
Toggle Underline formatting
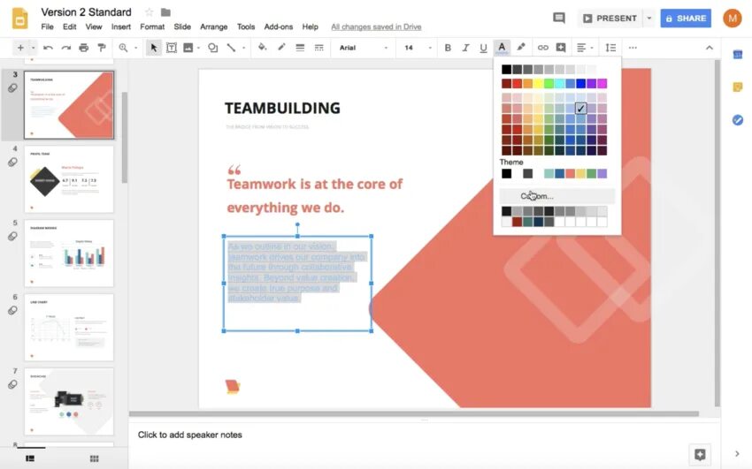click(x=483, y=48)
